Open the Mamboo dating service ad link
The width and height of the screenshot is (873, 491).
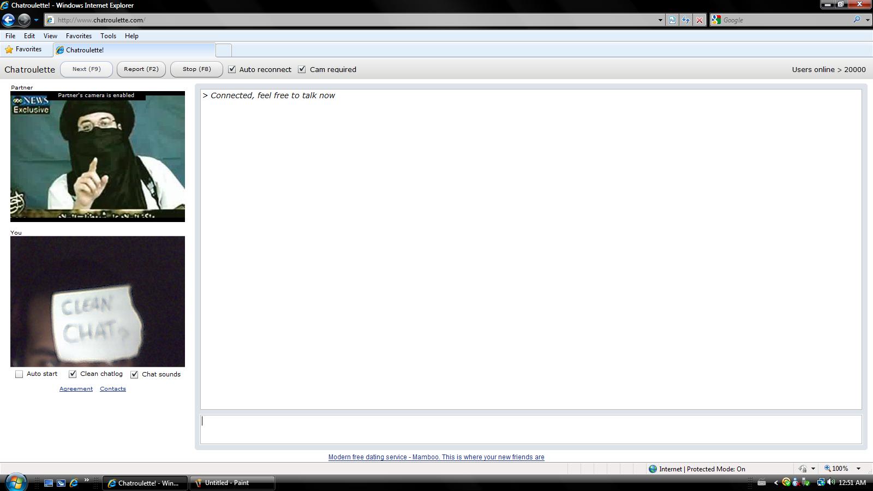click(436, 457)
